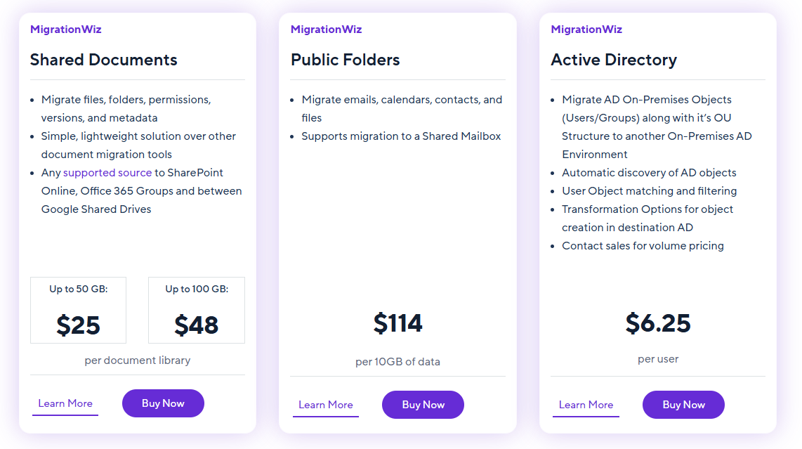This screenshot has height=449, width=802.
Task: Click MigrationWiz label above Shared Documents
Action: (x=65, y=30)
